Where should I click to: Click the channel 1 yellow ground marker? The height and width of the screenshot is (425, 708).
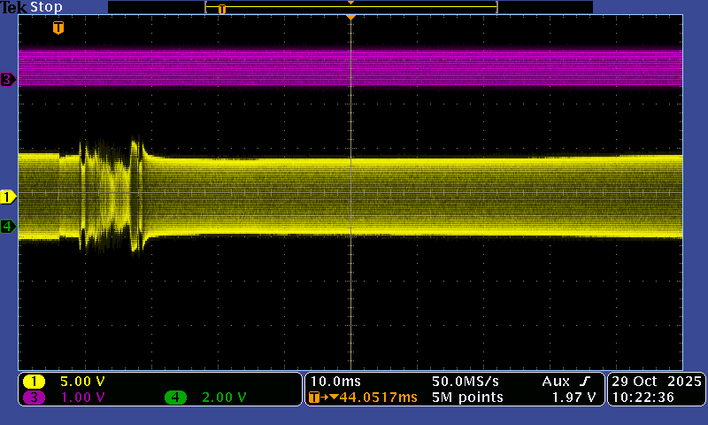pyautogui.click(x=8, y=197)
